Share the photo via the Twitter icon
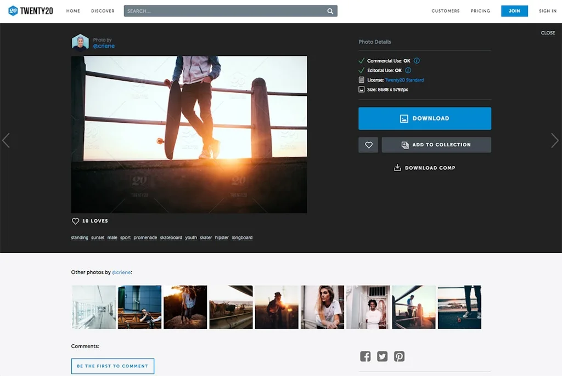 pyautogui.click(x=382, y=356)
